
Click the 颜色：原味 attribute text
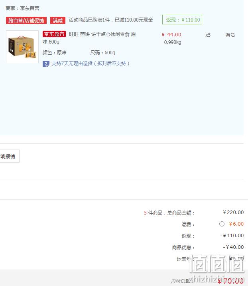pyautogui.click(x=55, y=53)
